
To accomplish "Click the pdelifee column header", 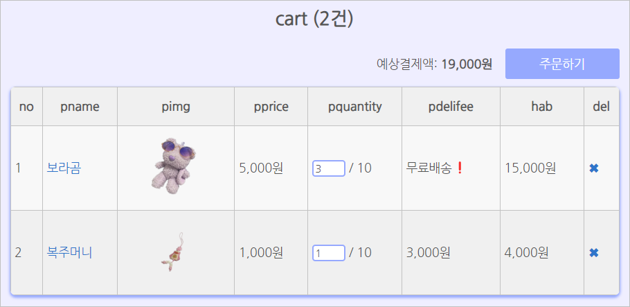I will pos(451,107).
